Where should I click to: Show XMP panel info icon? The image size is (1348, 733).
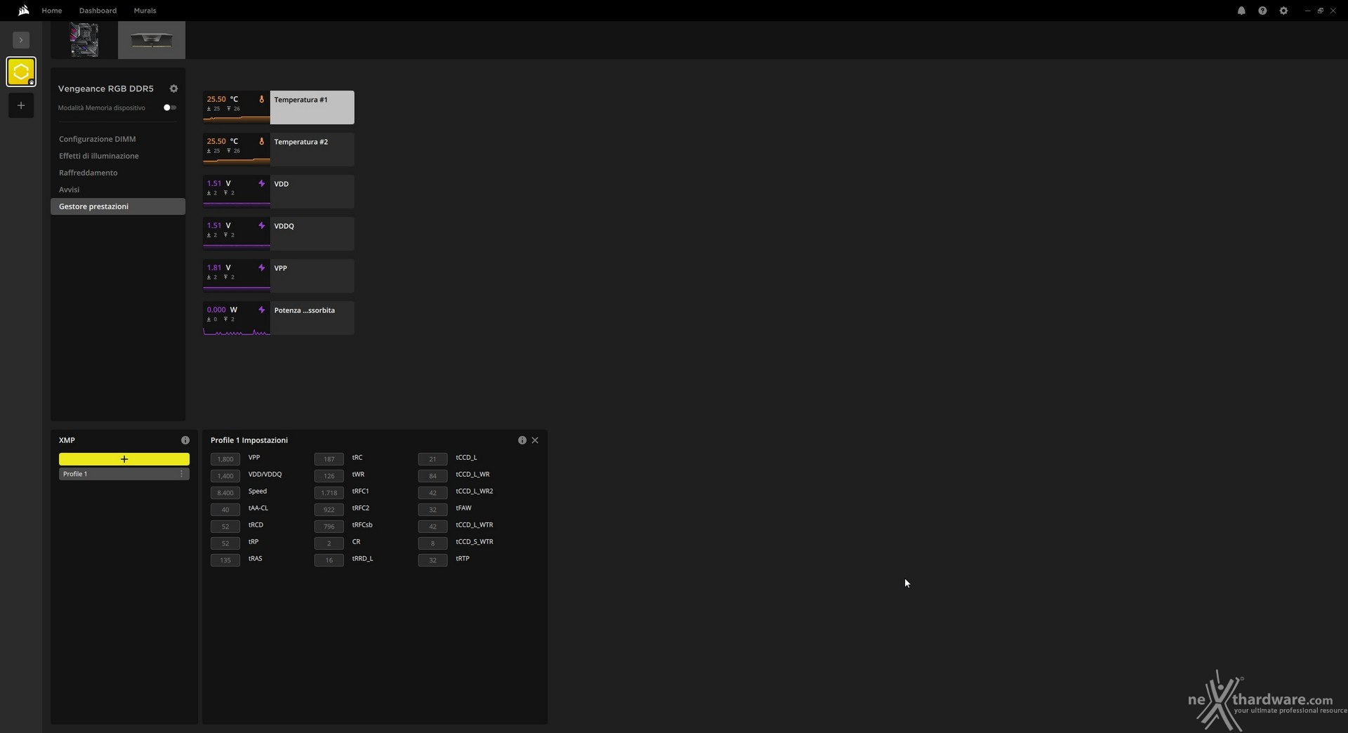[x=185, y=440]
